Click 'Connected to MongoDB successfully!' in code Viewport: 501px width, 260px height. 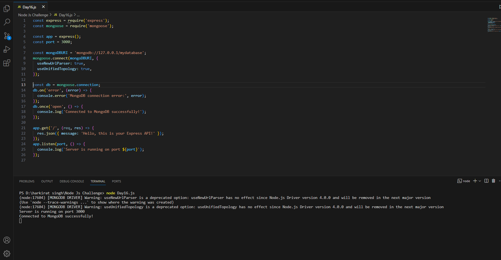(104, 112)
